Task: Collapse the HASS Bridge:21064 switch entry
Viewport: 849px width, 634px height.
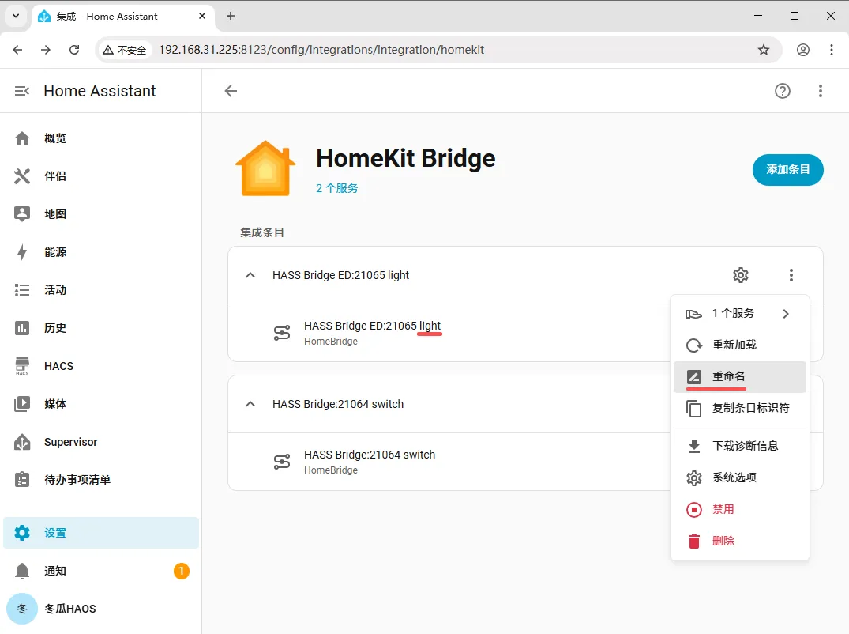Action: click(x=250, y=404)
